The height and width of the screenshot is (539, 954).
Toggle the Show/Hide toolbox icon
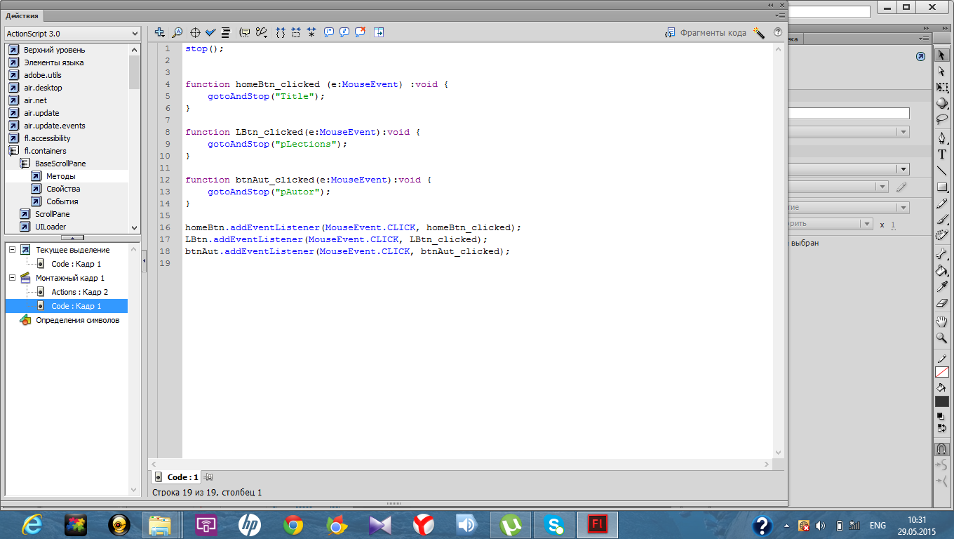[x=379, y=32]
